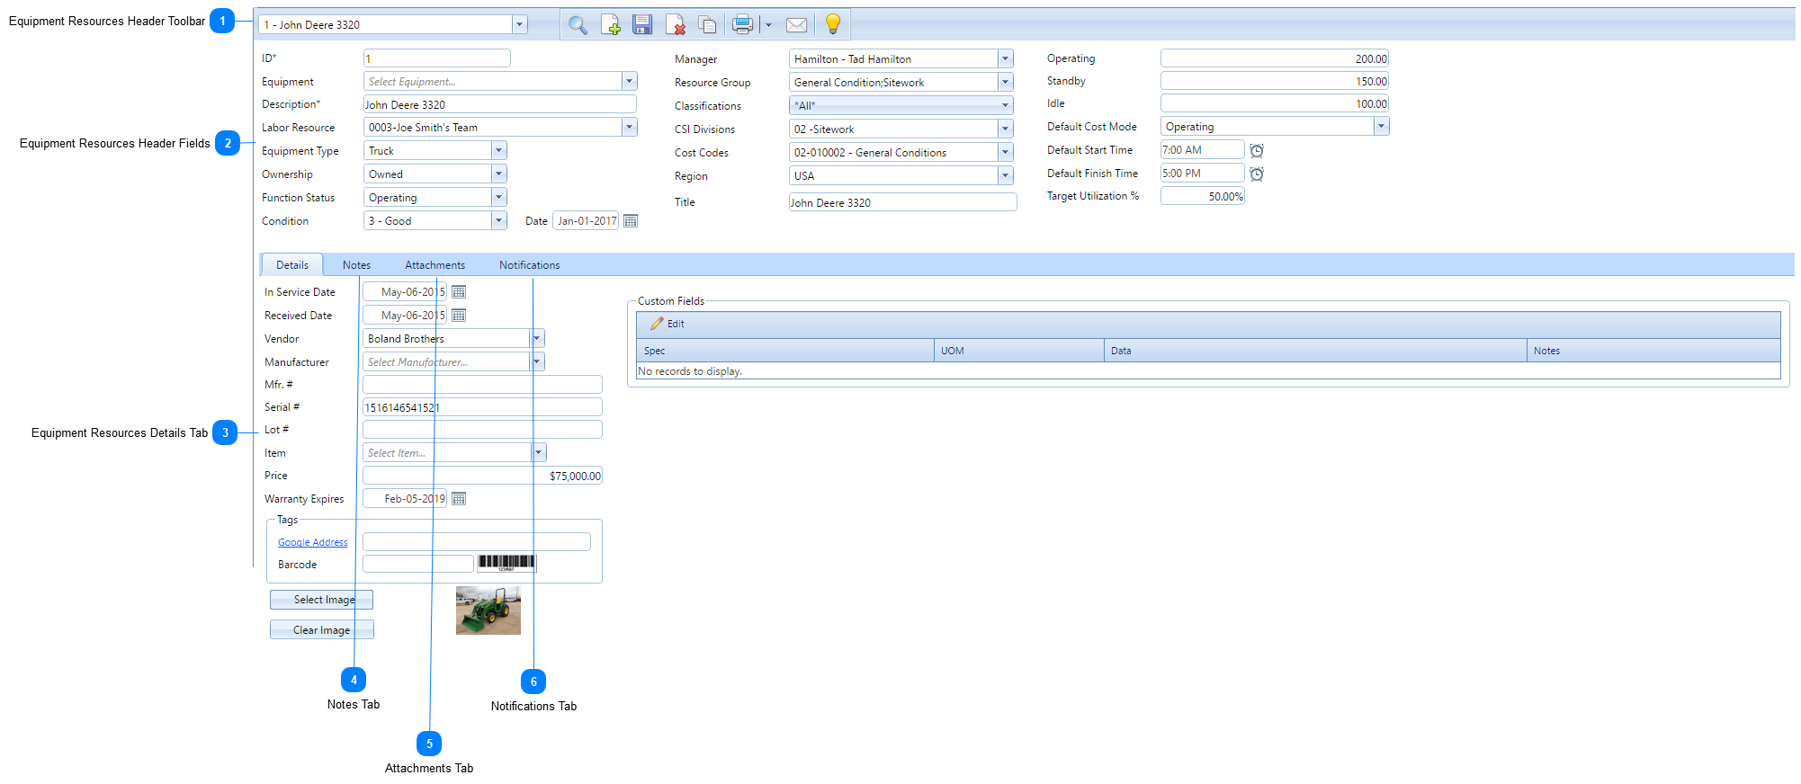Open the Received Date calendar picker
The image size is (1801, 784).
coord(459,316)
